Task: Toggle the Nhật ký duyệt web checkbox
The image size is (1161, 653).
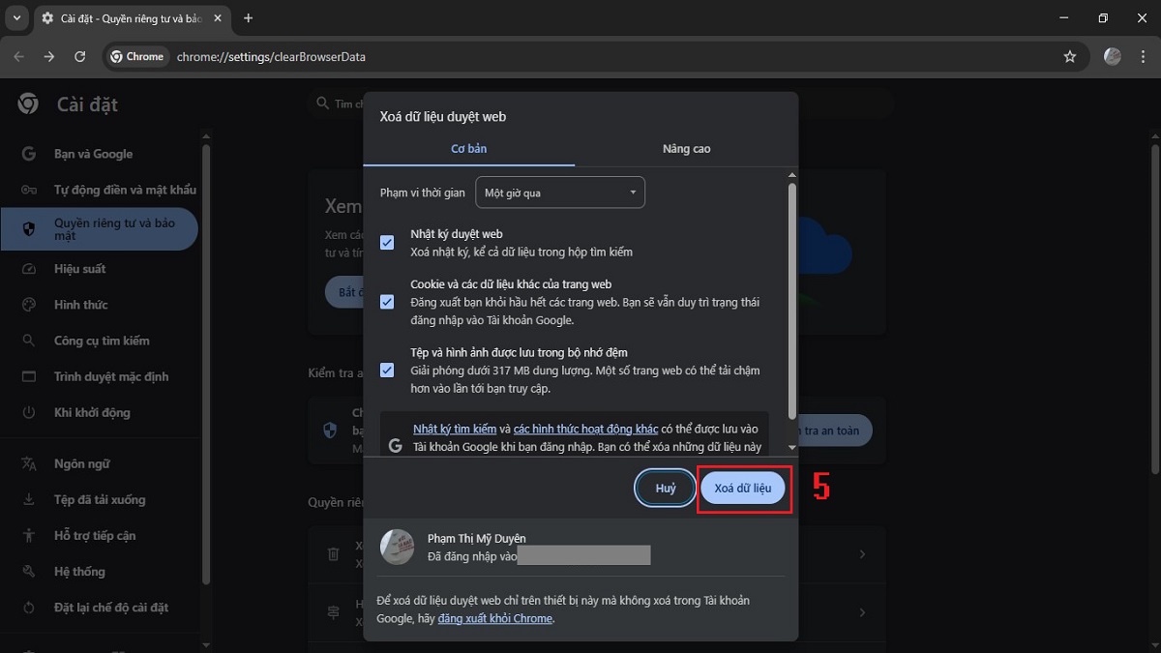Action: coord(387,243)
